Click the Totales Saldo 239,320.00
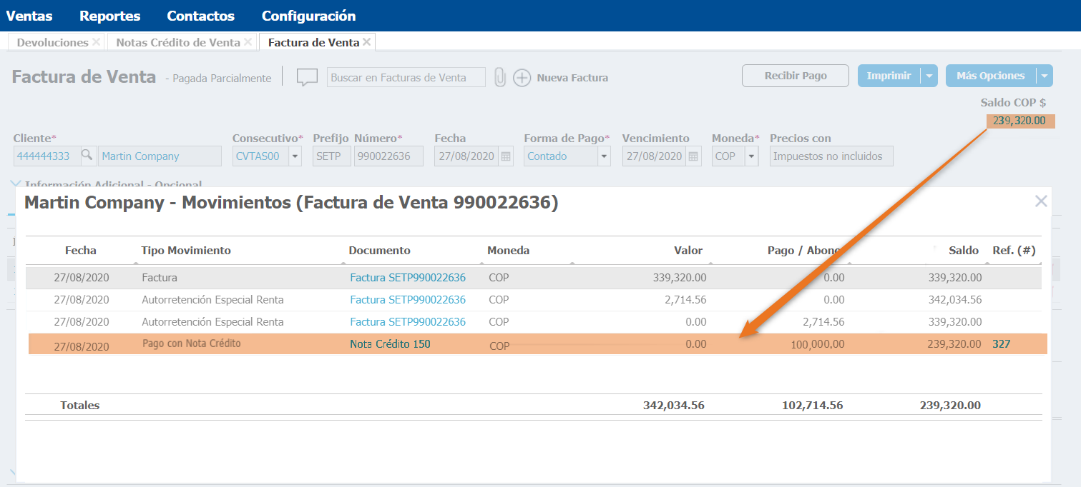 [x=950, y=405]
